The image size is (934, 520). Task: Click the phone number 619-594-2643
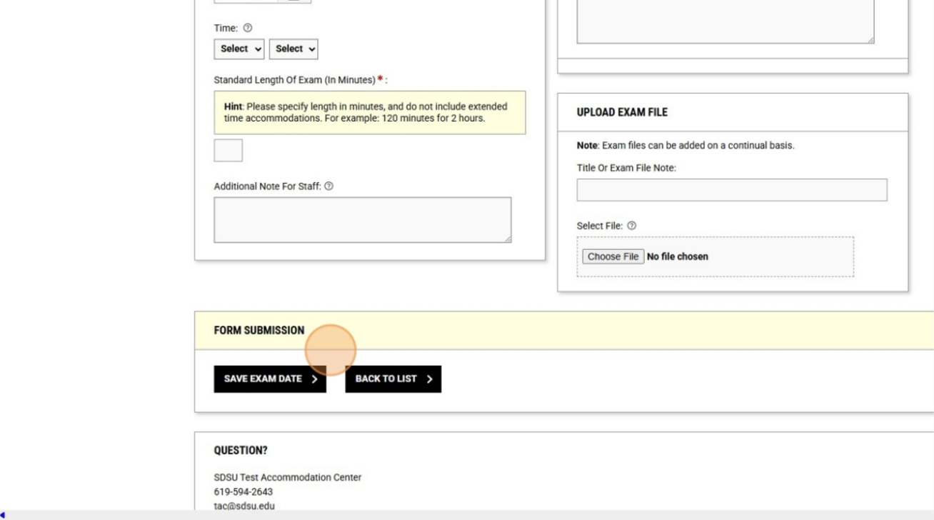[243, 492]
